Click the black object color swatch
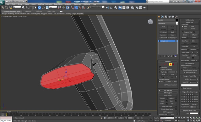 click(177, 20)
